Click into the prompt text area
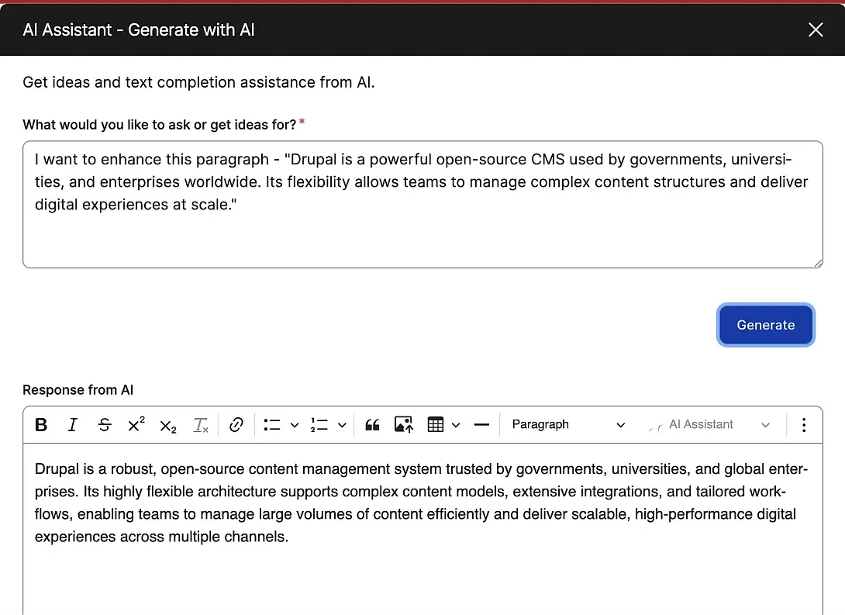The height and width of the screenshot is (615, 845). click(x=422, y=204)
